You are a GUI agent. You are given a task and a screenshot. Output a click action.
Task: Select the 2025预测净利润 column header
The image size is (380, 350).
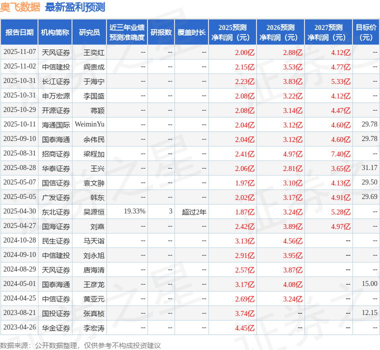pyautogui.click(x=232, y=32)
